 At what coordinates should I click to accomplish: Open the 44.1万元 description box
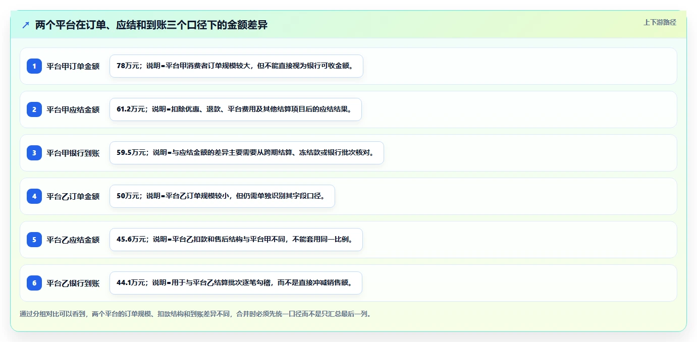(236, 283)
